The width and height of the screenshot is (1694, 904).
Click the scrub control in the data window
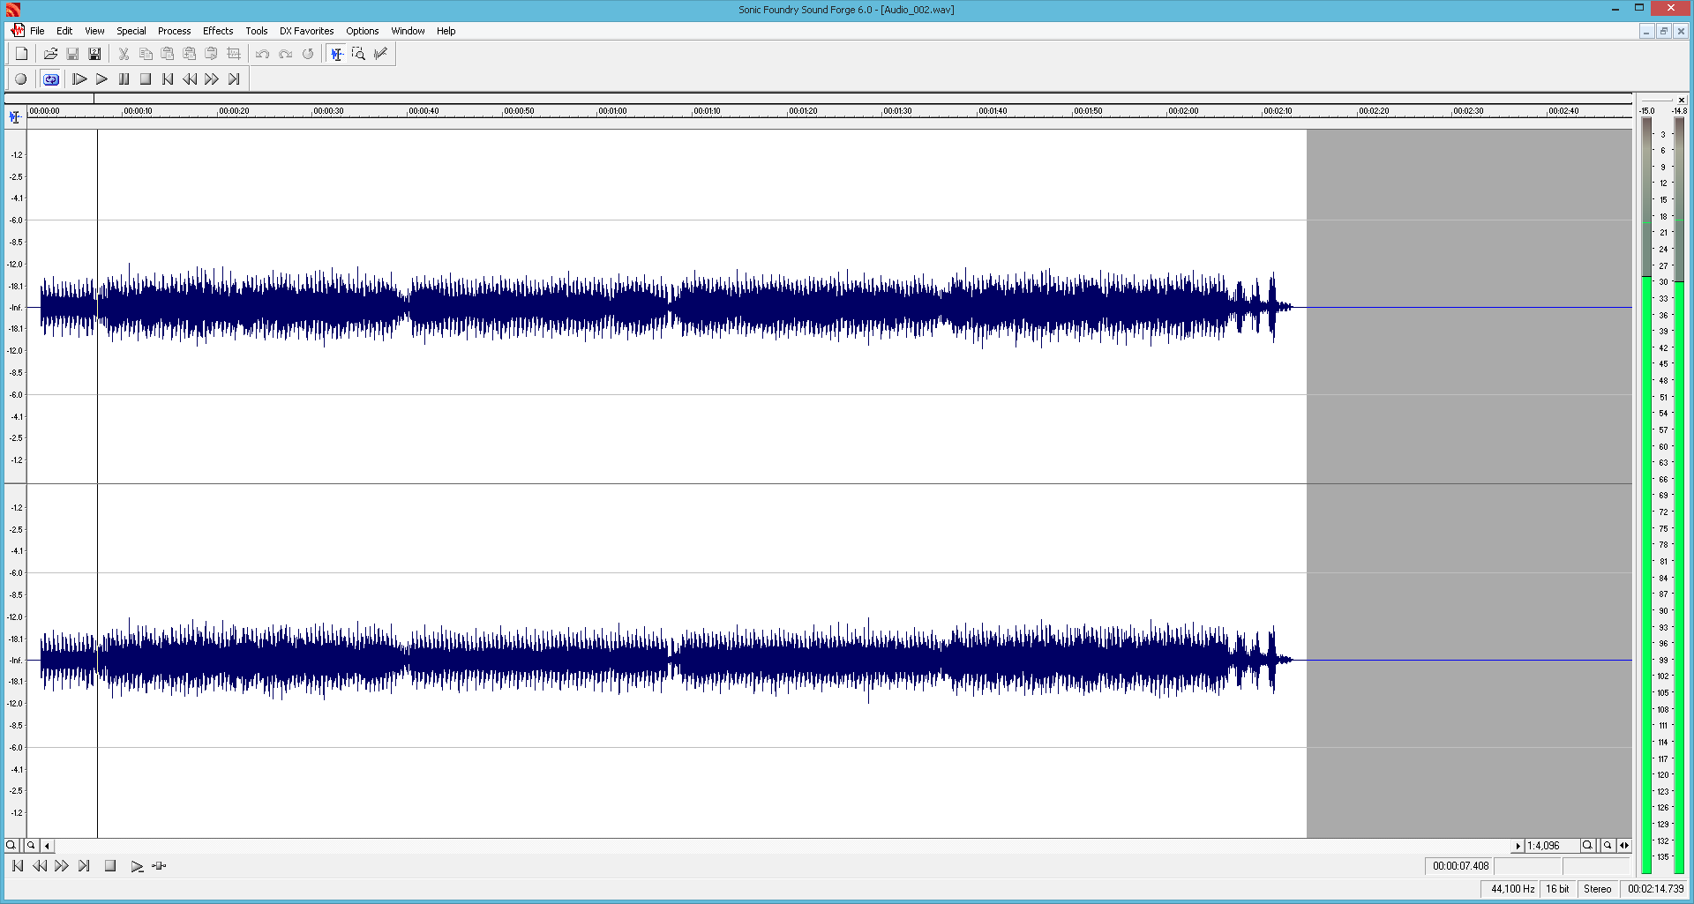tap(159, 866)
